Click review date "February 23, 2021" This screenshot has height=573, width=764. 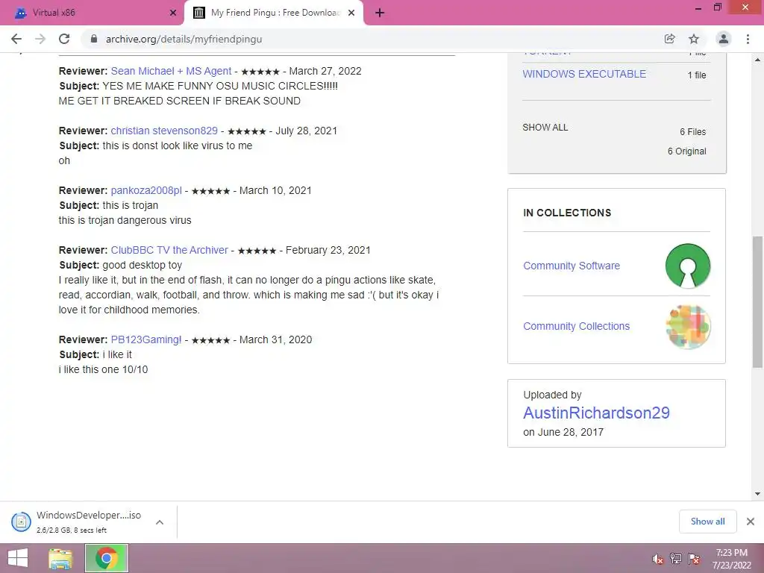328,250
